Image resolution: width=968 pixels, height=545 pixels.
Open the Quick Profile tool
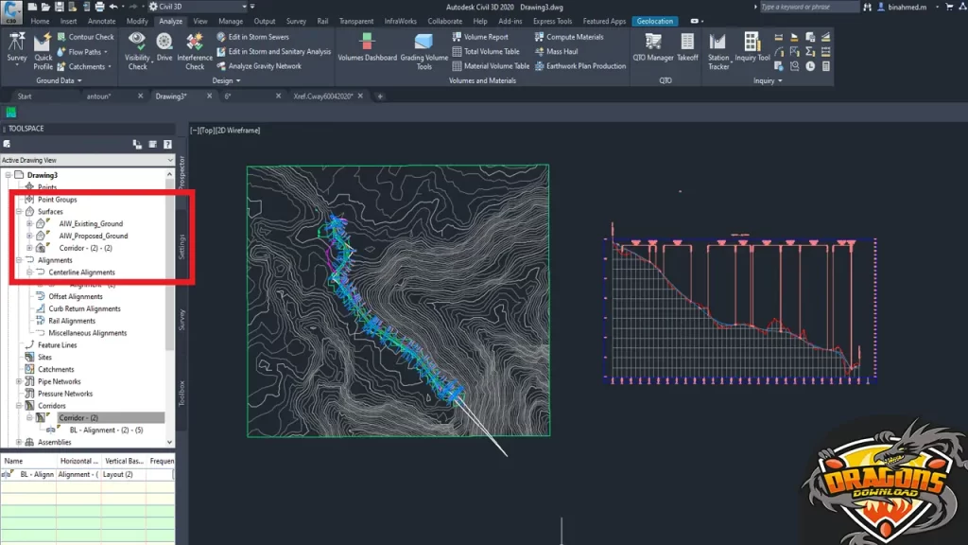(x=43, y=44)
